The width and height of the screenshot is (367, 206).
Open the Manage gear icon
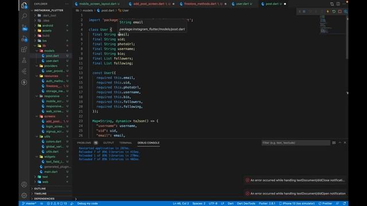24,195
